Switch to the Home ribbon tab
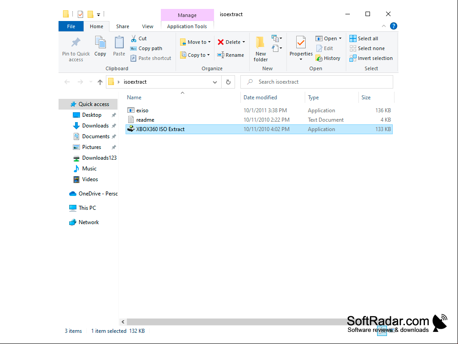Screen dimensions: 458x344 97,26
